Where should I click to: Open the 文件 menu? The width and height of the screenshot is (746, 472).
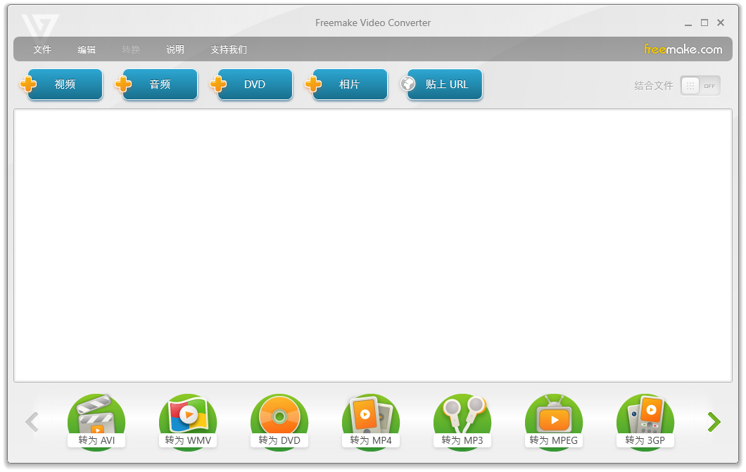coord(42,49)
